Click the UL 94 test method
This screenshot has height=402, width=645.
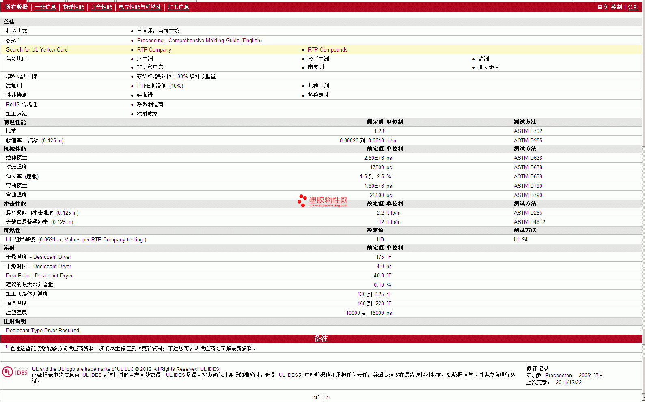520,239
